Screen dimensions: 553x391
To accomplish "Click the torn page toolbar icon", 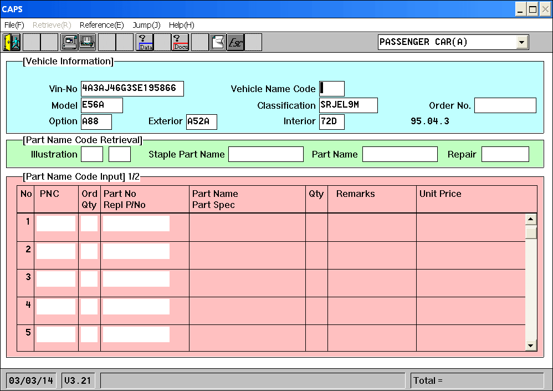I will click(x=218, y=42).
